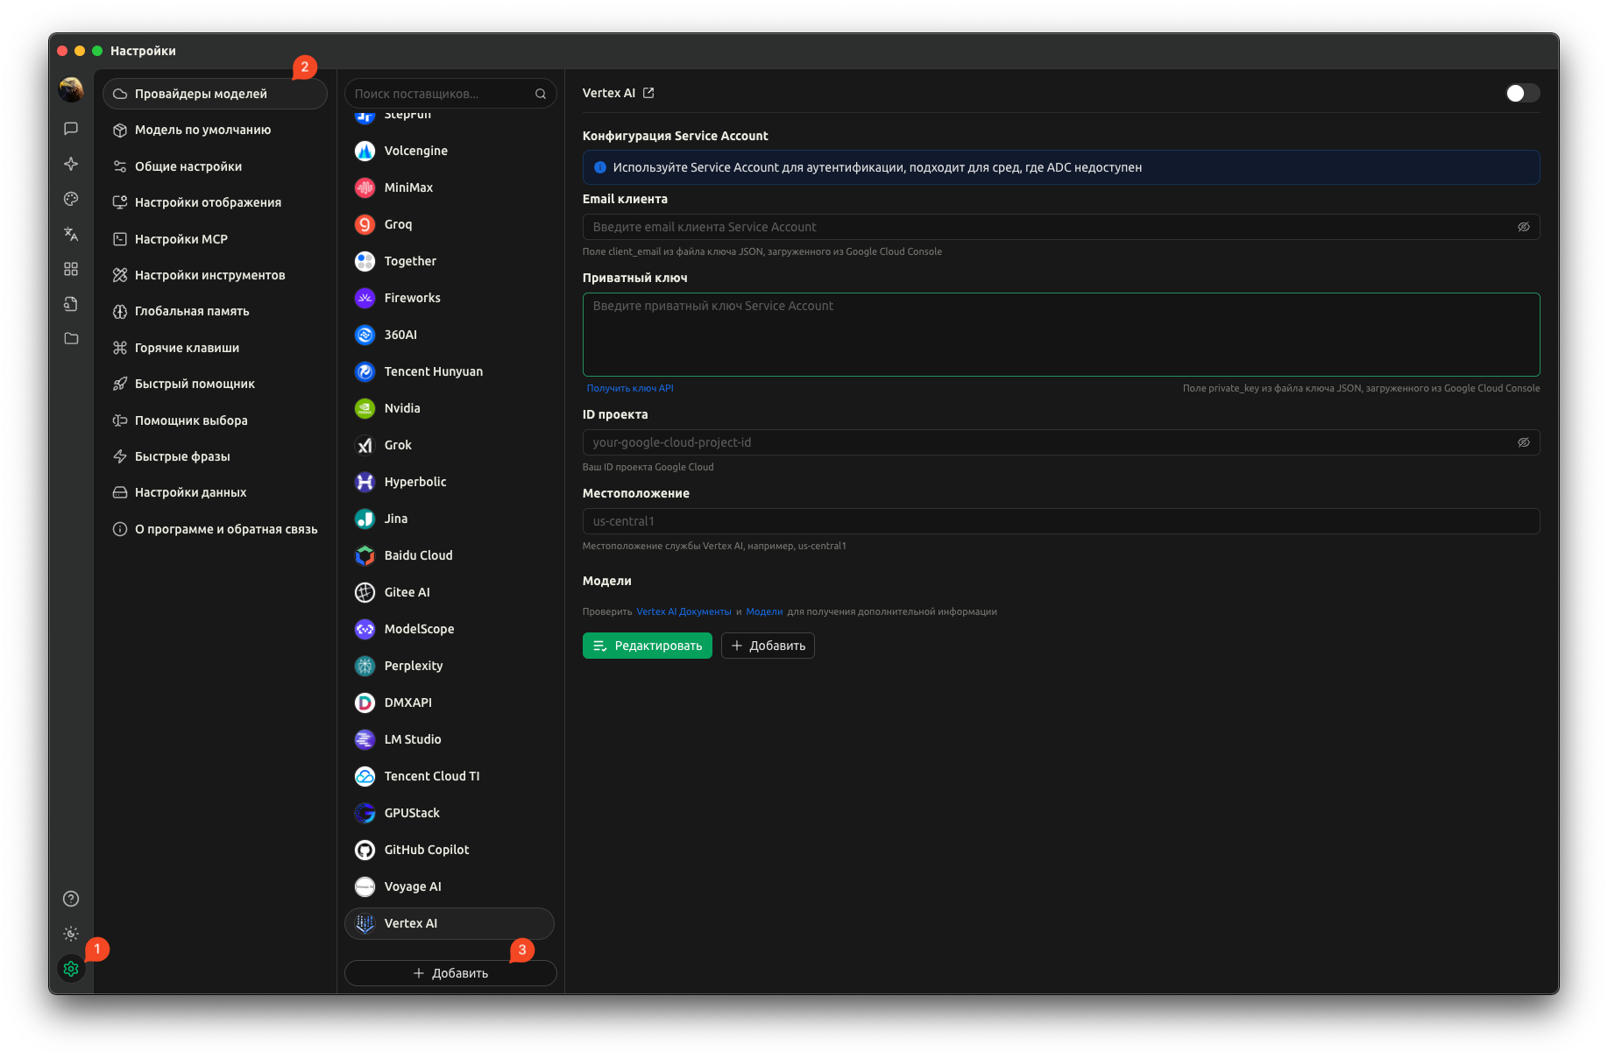Image resolution: width=1608 pixels, height=1059 pixels.
Task: Select the Jina provider
Action: point(450,519)
